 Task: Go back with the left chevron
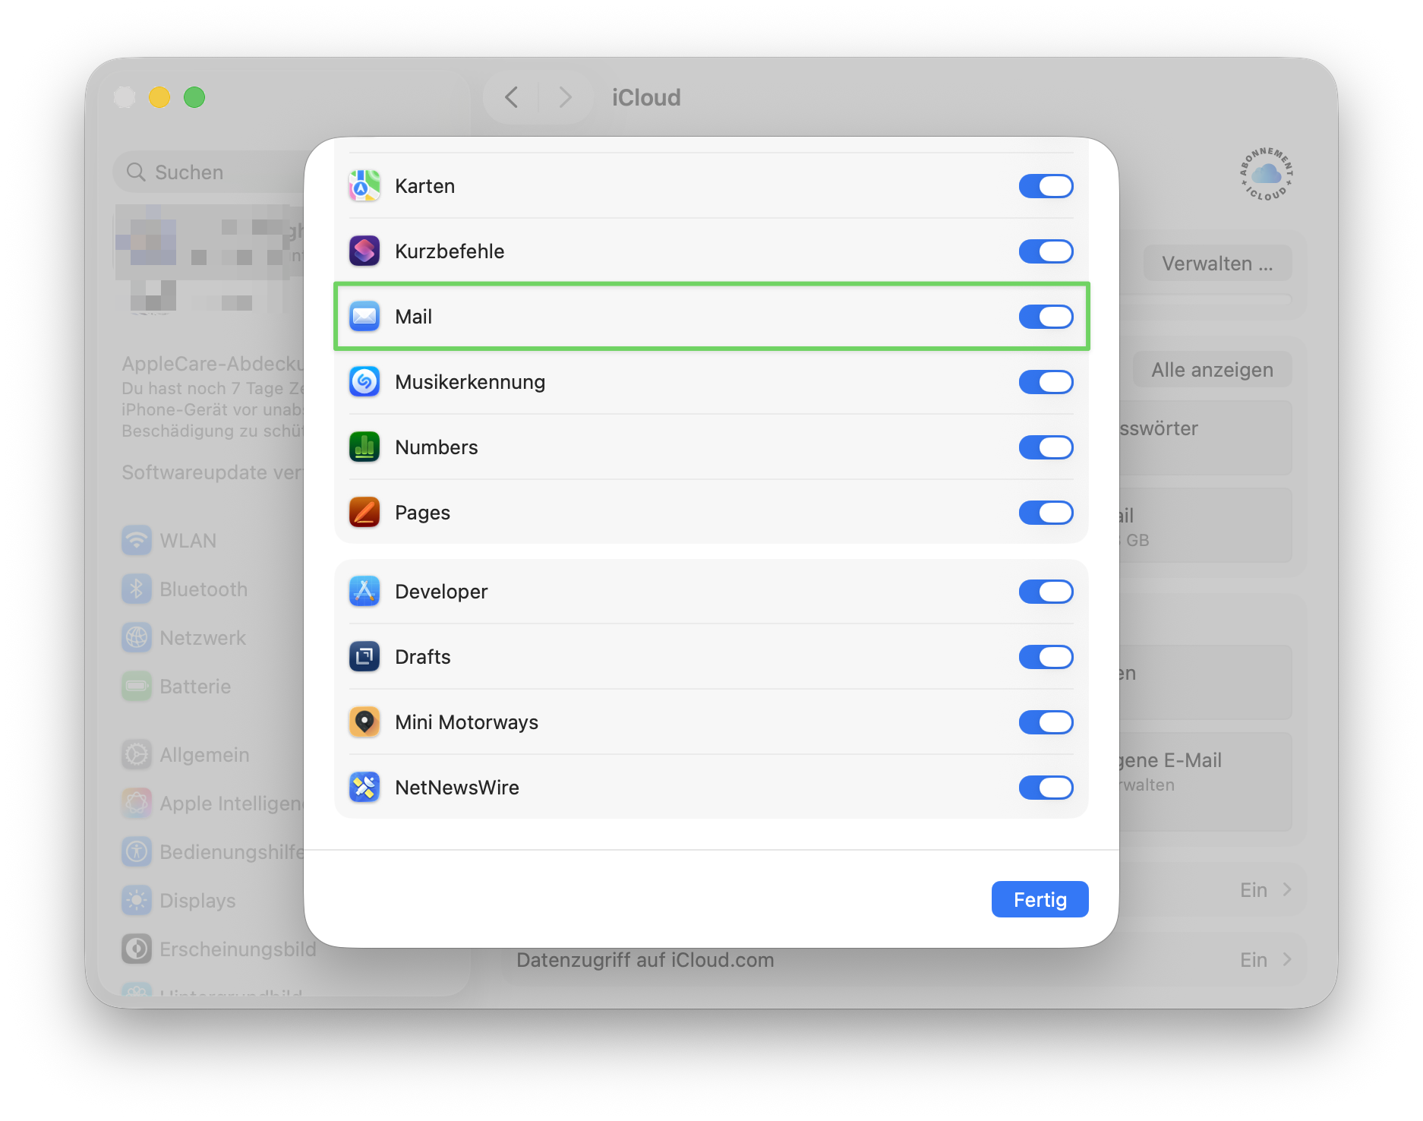(512, 97)
